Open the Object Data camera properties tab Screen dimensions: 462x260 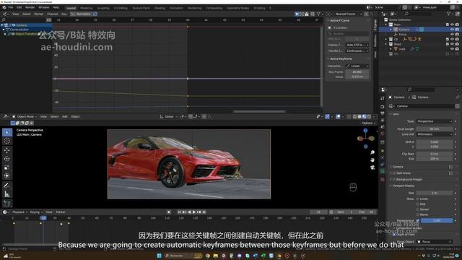(x=383, y=171)
